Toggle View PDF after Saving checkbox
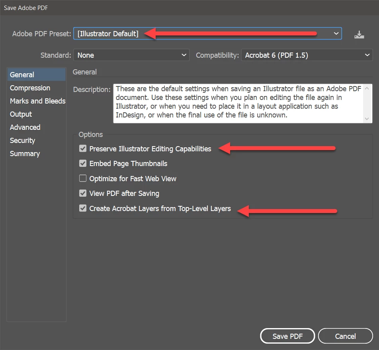 (83, 193)
